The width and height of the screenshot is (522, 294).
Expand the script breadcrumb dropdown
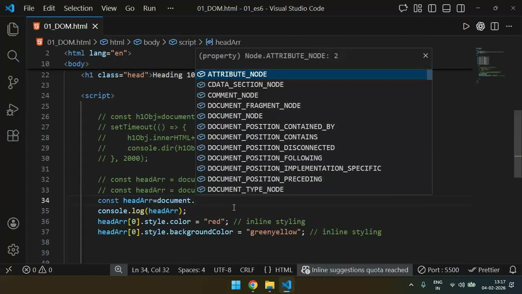point(182,42)
